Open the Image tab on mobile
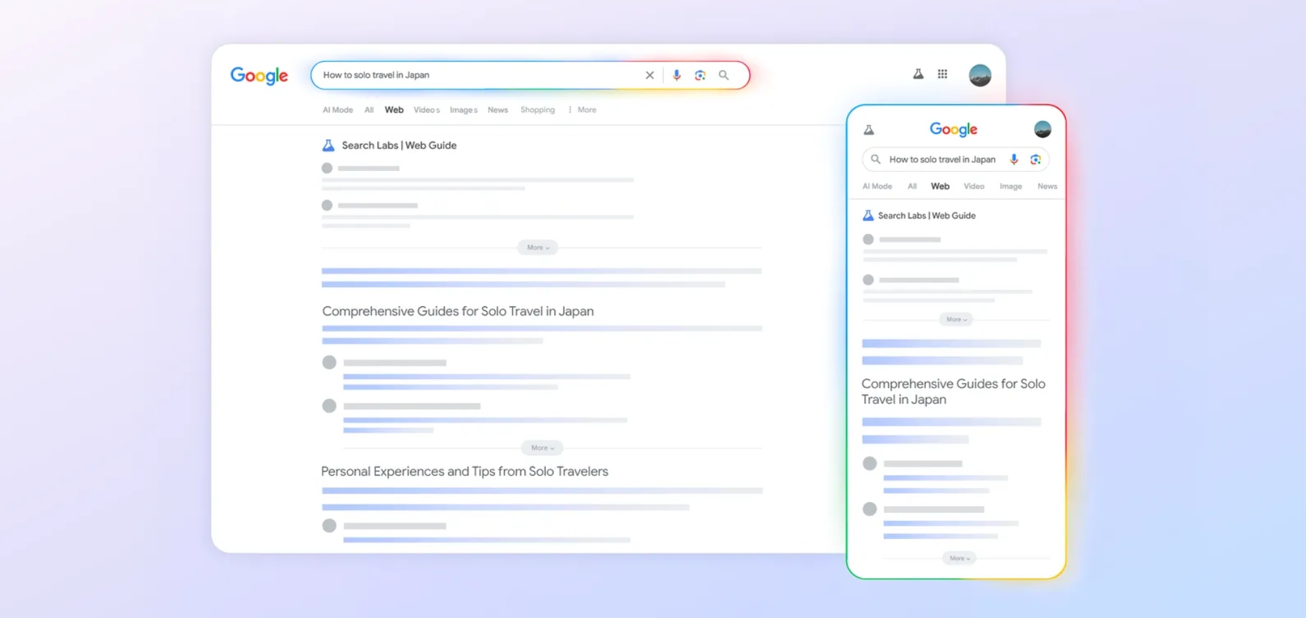The height and width of the screenshot is (618, 1306). pyautogui.click(x=1010, y=186)
